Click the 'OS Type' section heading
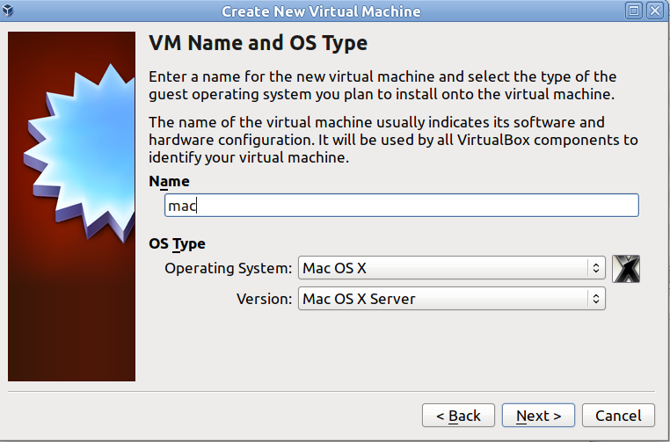 coord(177,243)
